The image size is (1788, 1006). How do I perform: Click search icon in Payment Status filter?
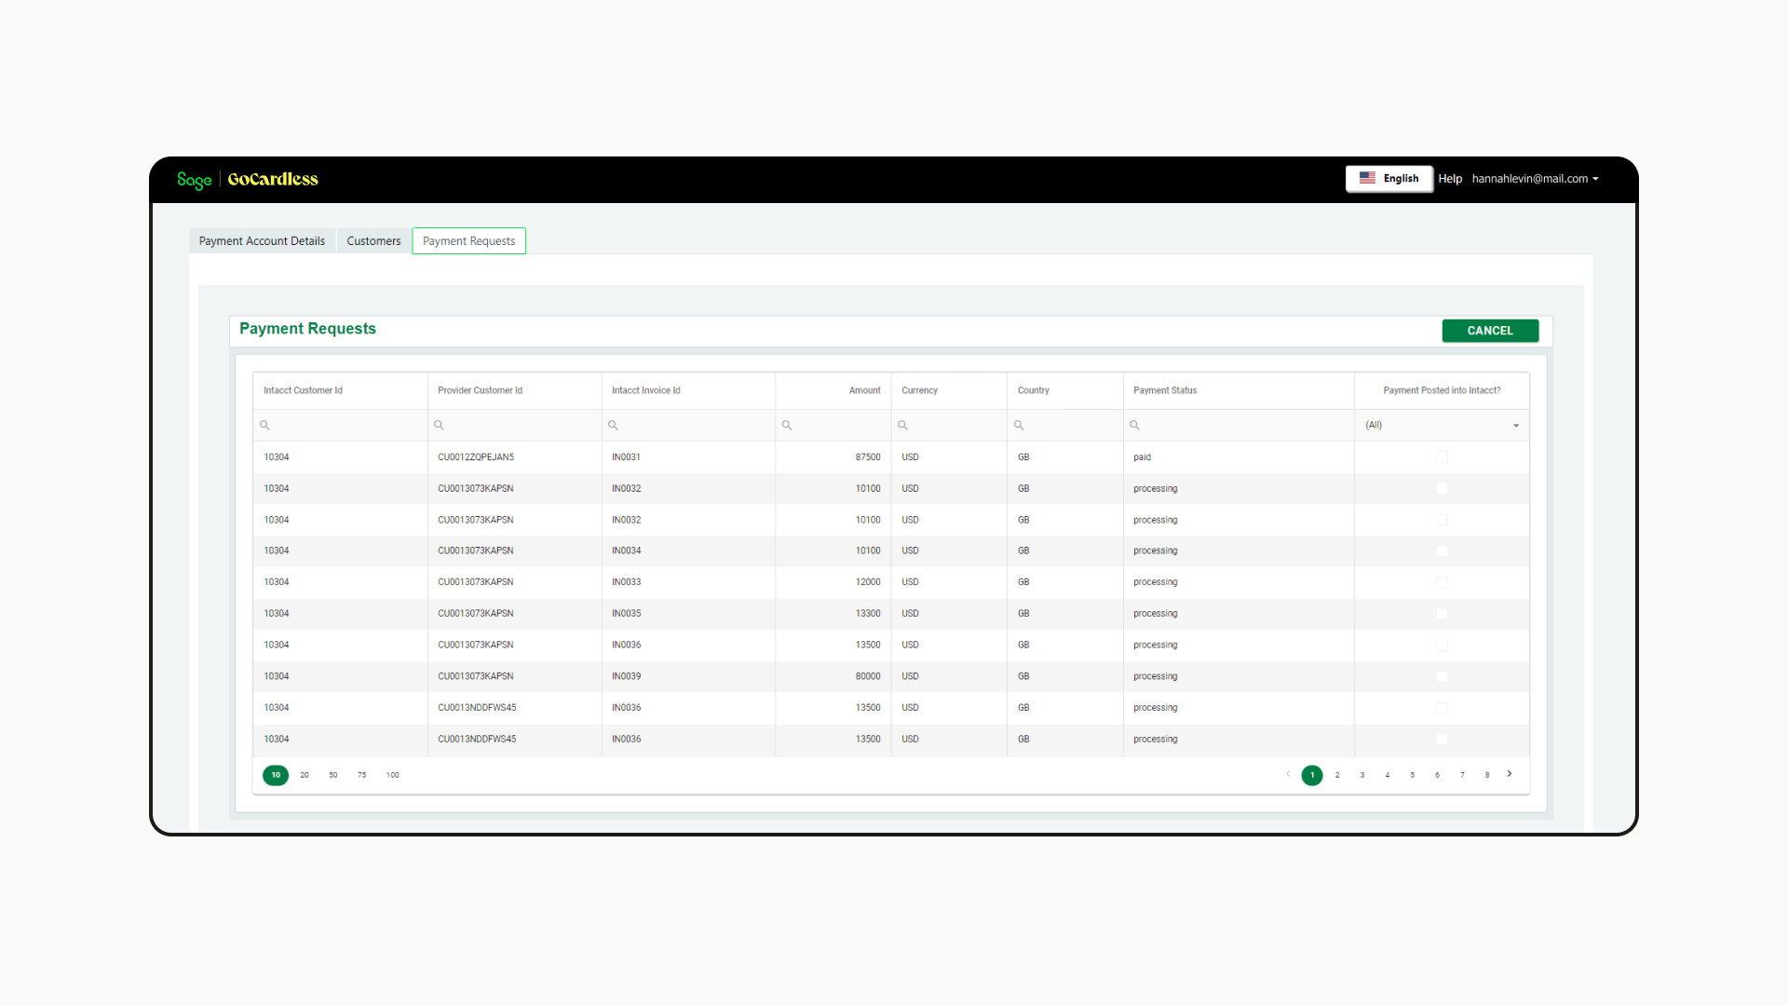pyautogui.click(x=1134, y=425)
